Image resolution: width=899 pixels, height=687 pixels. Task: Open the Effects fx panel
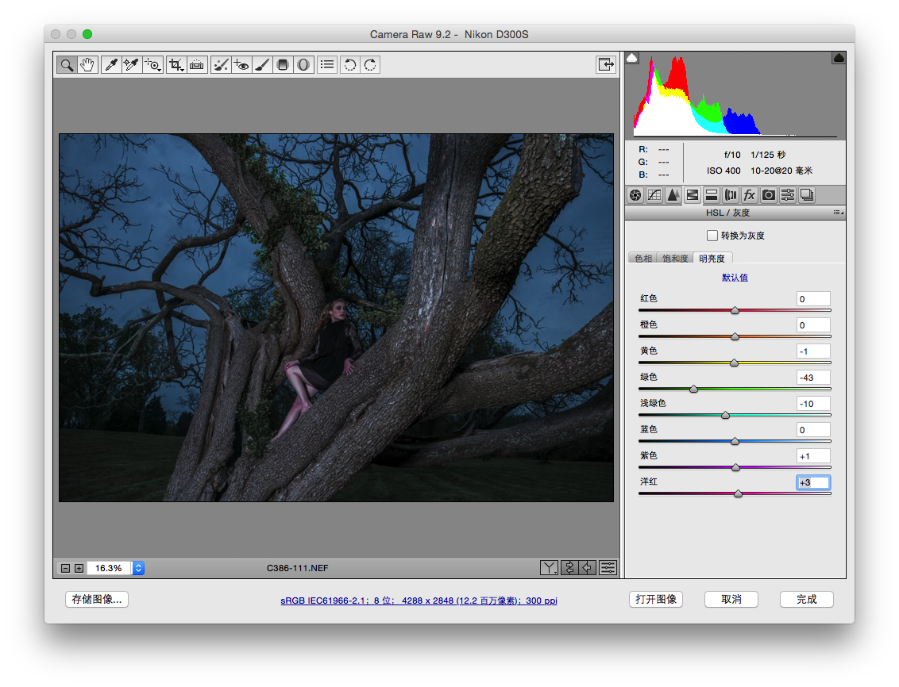coord(750,195)
